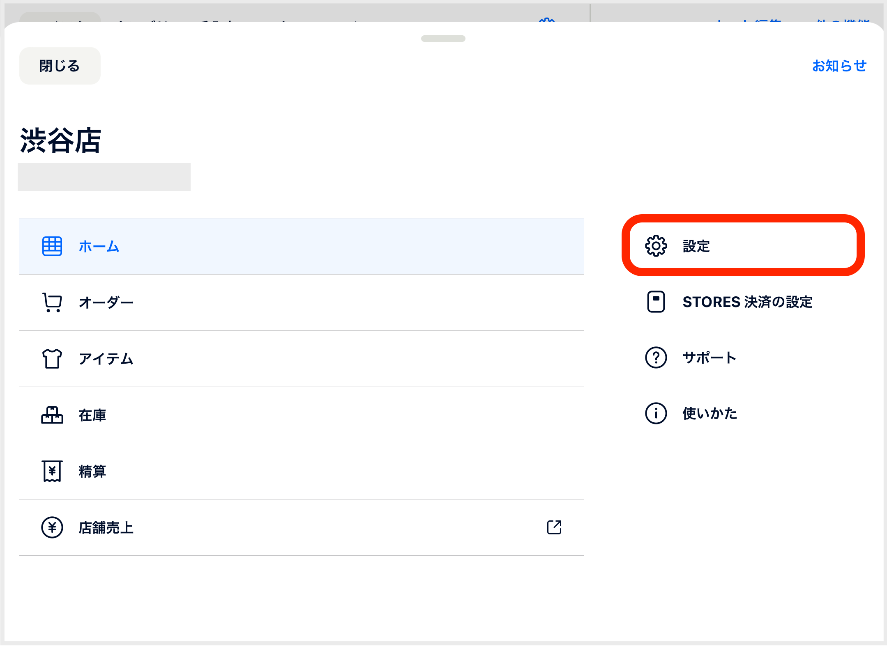This screenshot has height=646, width=887.
Task: Click the オーダー shopping cart icon
Action: pos(52,302)
